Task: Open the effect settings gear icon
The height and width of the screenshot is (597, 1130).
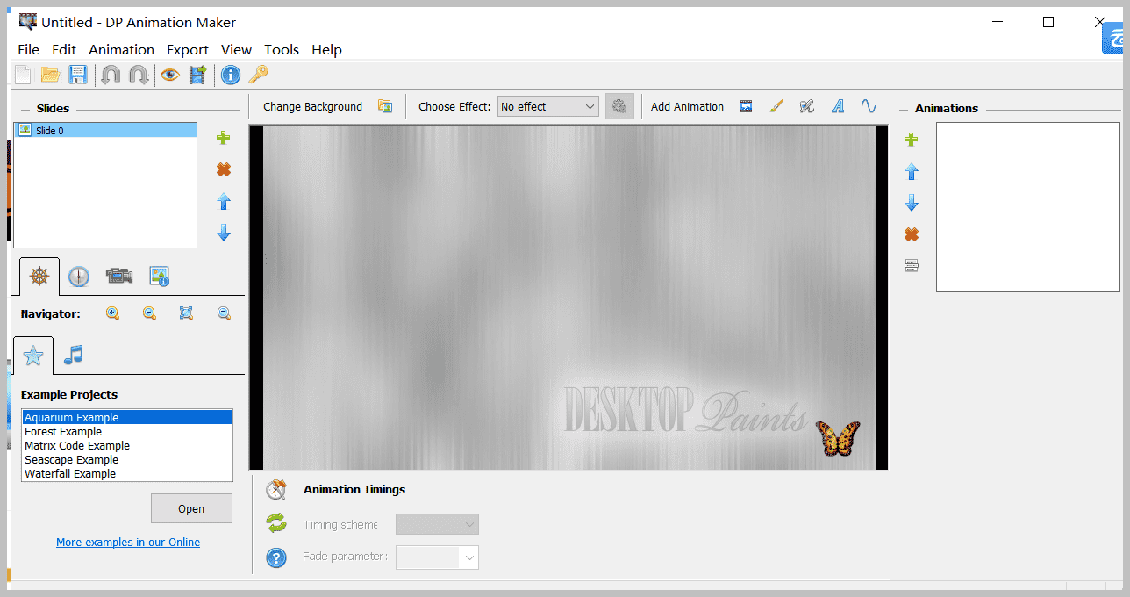Action: [x=619, y=105]
